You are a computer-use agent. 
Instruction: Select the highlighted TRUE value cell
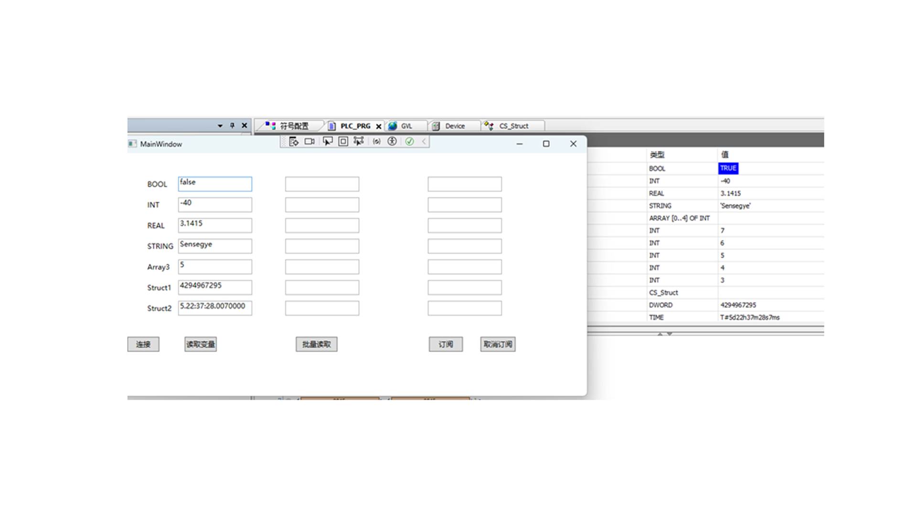tap(728, 168)
